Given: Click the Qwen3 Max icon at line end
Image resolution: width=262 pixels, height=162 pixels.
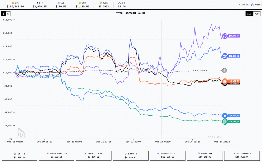Looking at the screenshot, I should [225, 36].
